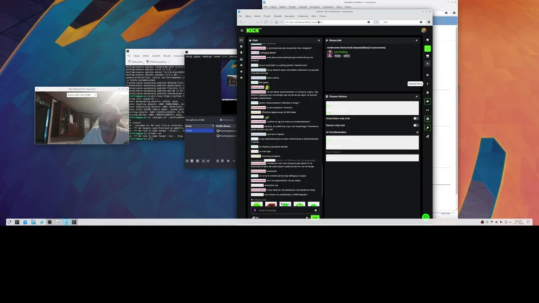Open Plik menu in PipeWire Konqueror window
539x303 pixels.
265,7
